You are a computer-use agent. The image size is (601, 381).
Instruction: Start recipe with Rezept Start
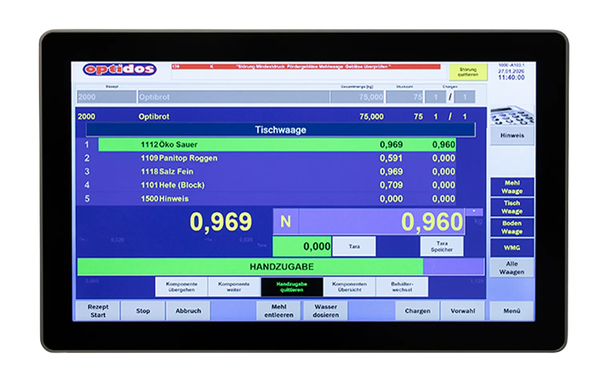click(x=98, y=311)
